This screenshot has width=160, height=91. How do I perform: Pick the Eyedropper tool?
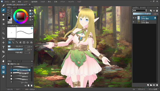(3, 56)
